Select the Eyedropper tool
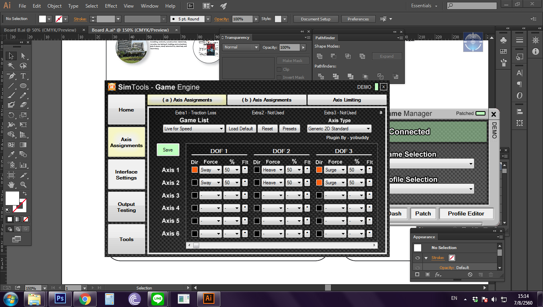The image size is (543, 307). (11, 154)
